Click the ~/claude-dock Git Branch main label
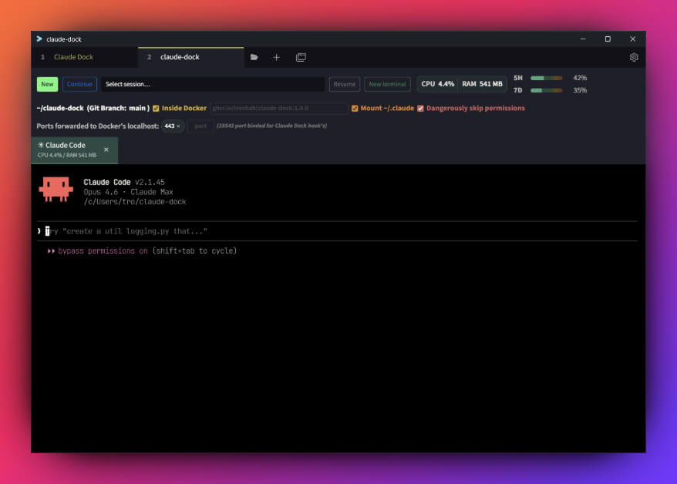The height and width of the screenshot is (484, 677). point(93,108)
